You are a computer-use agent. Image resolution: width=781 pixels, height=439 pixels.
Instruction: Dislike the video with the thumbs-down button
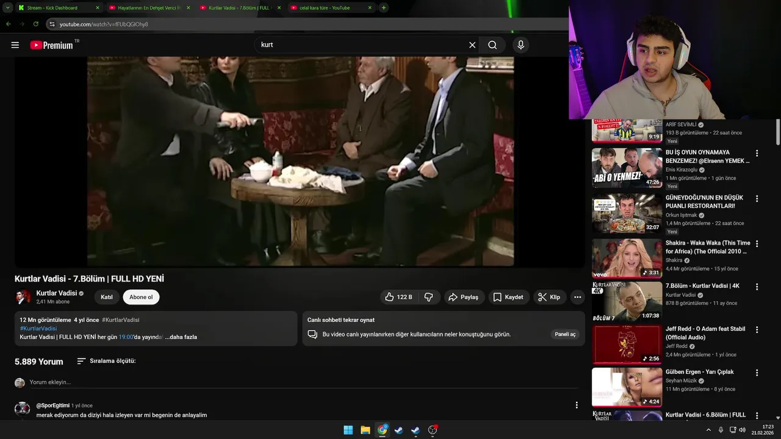[428, 297]
